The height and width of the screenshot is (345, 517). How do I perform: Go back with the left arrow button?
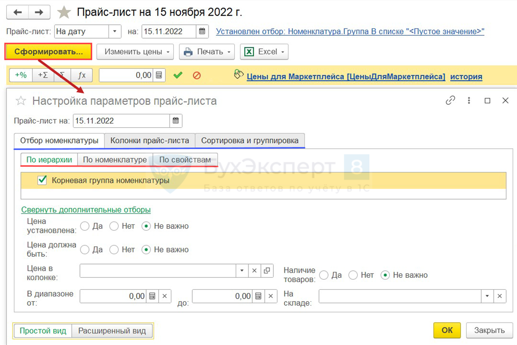[x=18, y=12]
